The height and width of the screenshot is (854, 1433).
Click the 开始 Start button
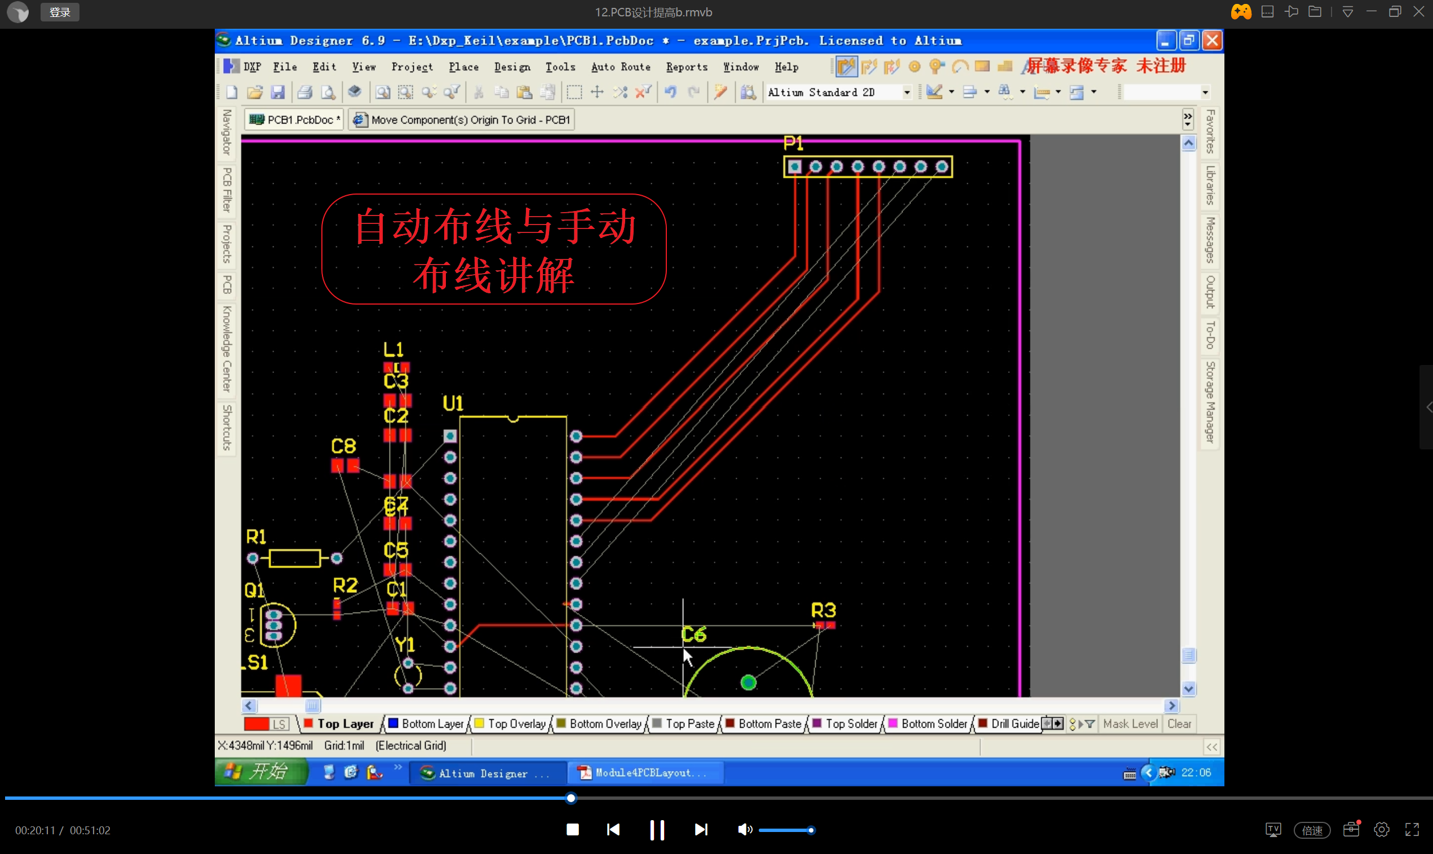point(261,772)
